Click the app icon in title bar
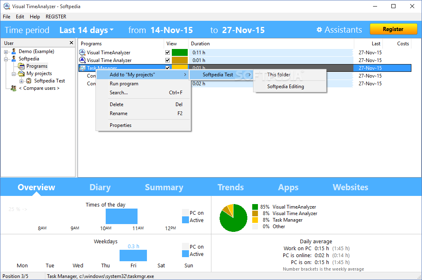 [7, 6]
